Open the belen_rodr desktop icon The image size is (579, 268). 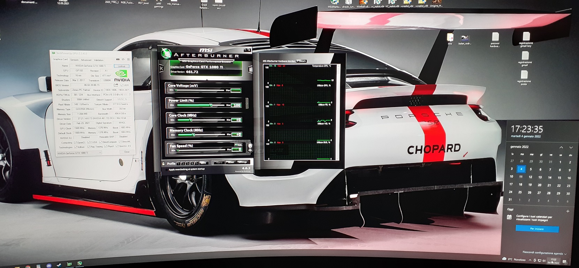[x=465, y=40]
